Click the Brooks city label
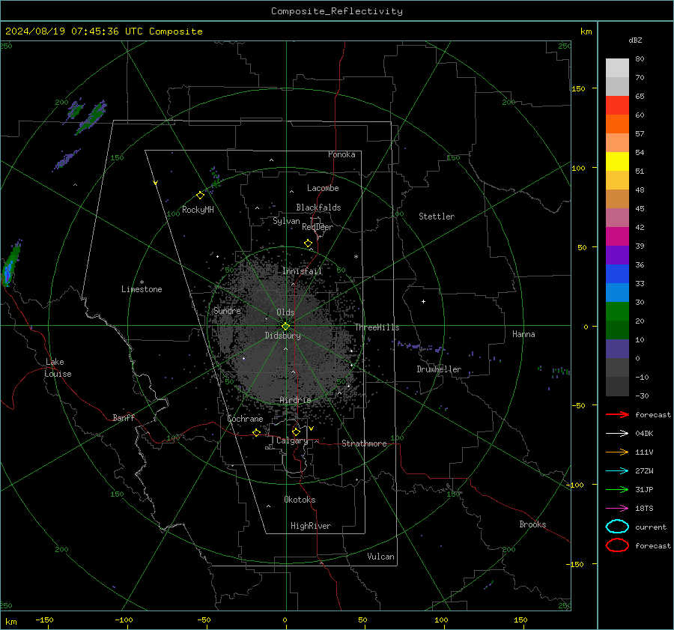Image resolution: width=674 pixels, height=630 pixels. click(x=532, y=524)
